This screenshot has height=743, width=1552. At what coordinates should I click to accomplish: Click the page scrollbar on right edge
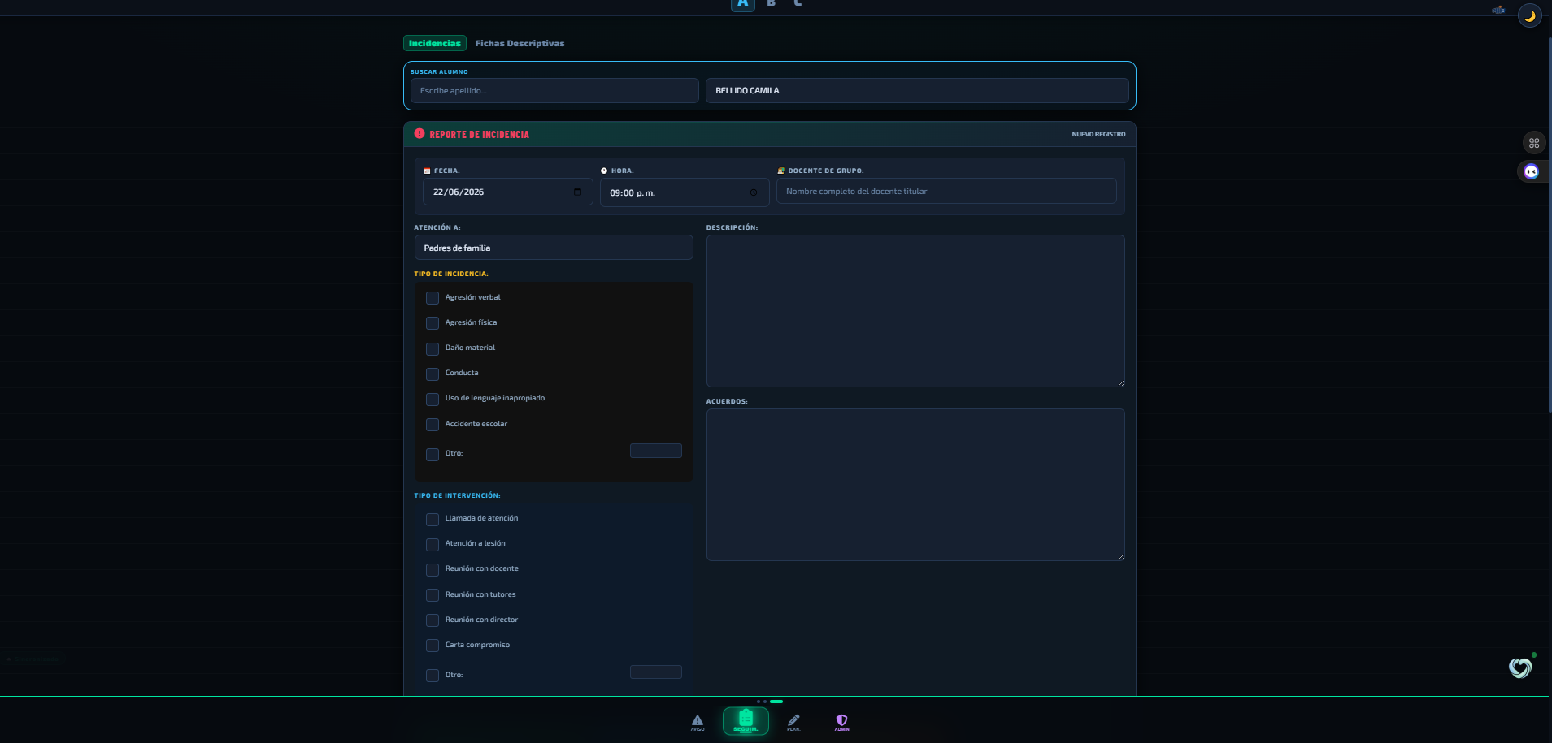(x=1550, y=223)
